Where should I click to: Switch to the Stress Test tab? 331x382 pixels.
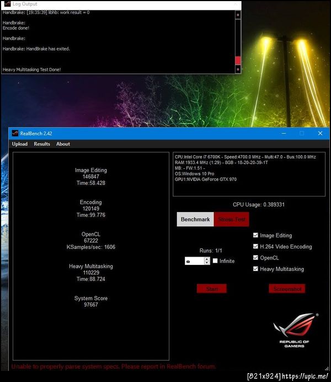(232, 219)
